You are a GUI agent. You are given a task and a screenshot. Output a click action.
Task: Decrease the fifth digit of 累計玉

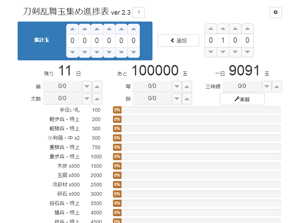(122, 52)
